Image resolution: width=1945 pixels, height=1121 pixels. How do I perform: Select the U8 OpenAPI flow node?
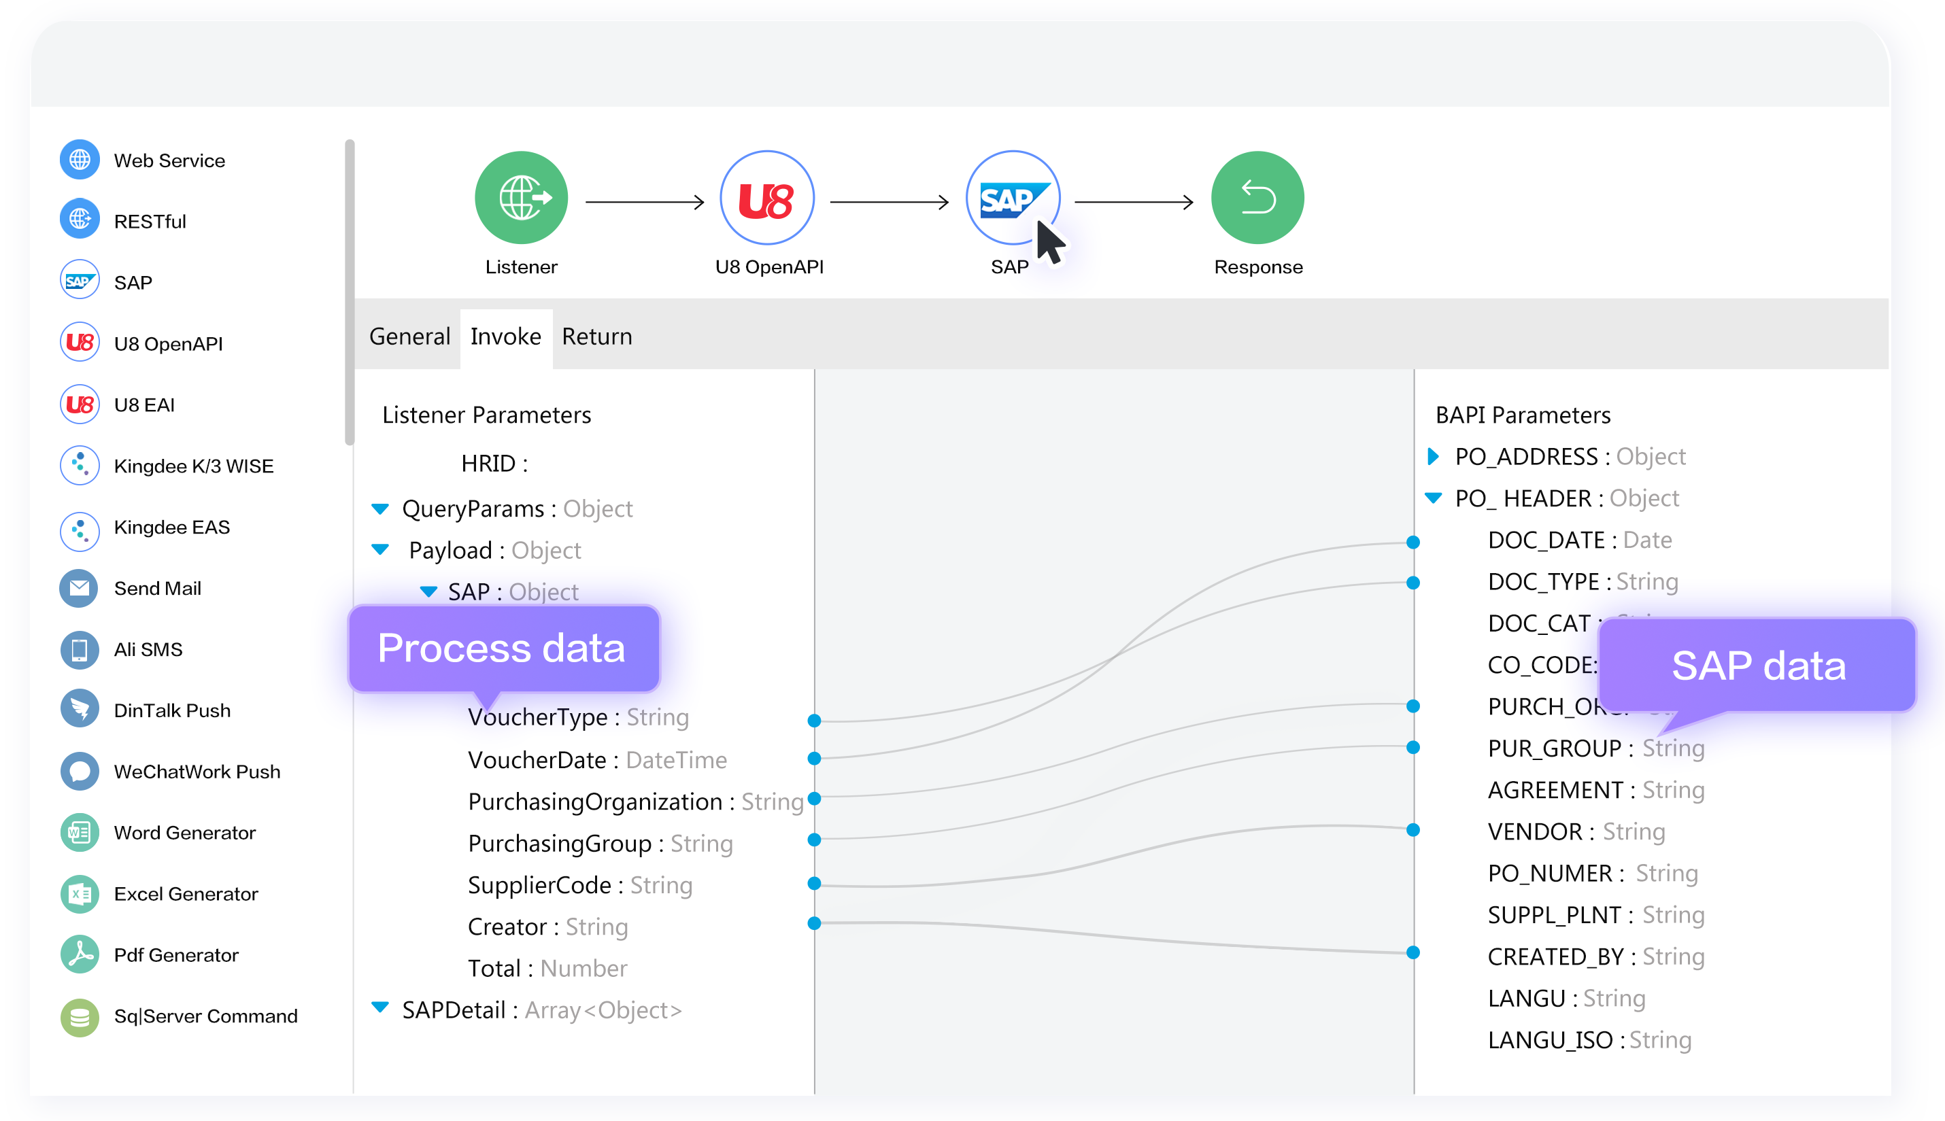(767, 198)
